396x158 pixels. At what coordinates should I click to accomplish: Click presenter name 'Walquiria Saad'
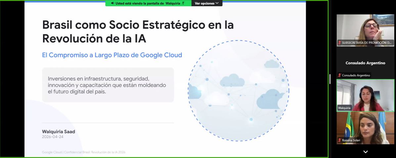(x=59, y=132)
